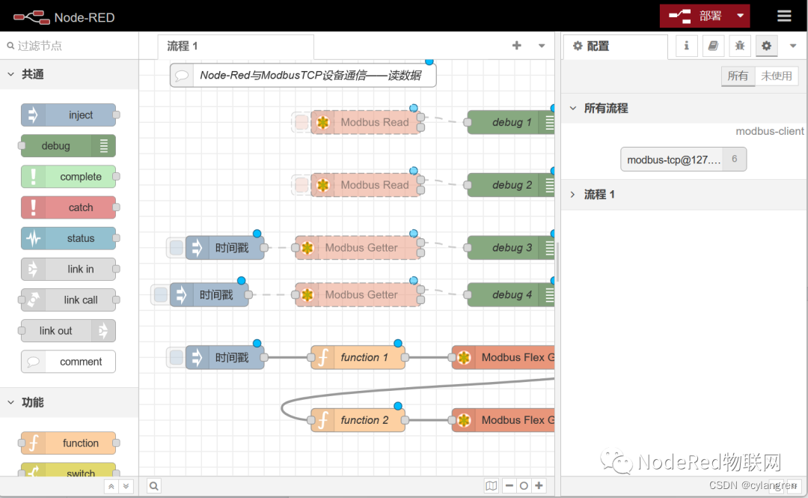Viewport: 808px width, 498px height.
Task: Show 未使用 unused config nodes
Action: [x=776, y=76]
